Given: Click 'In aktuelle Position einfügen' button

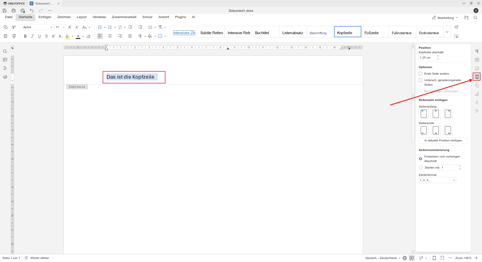Looking at the screenshot, I should 443,140.
